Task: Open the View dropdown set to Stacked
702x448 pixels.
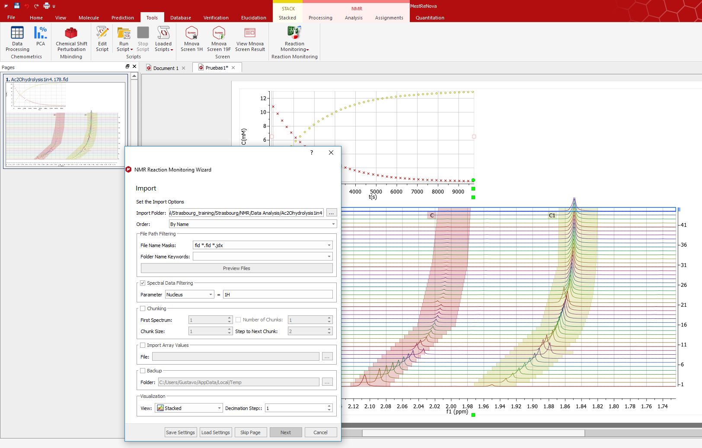Action: pyautogui.click(x=189, y=408)
